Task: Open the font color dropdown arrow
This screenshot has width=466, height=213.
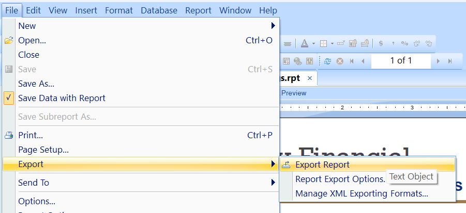Action: click(313, 44)
